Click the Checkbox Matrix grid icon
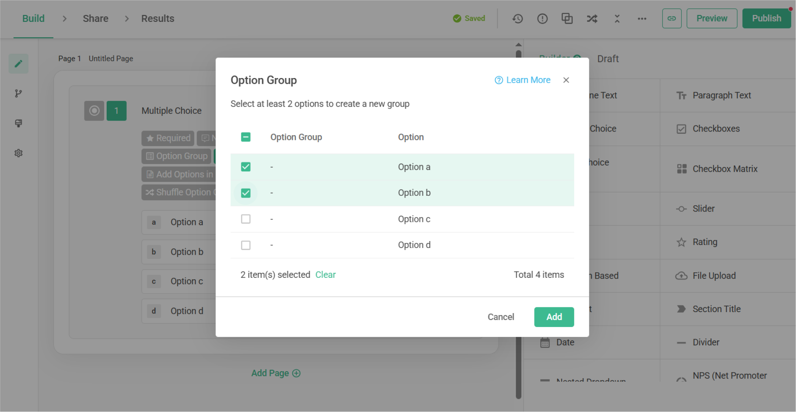The image size is (796, 412). pos(682,169)
